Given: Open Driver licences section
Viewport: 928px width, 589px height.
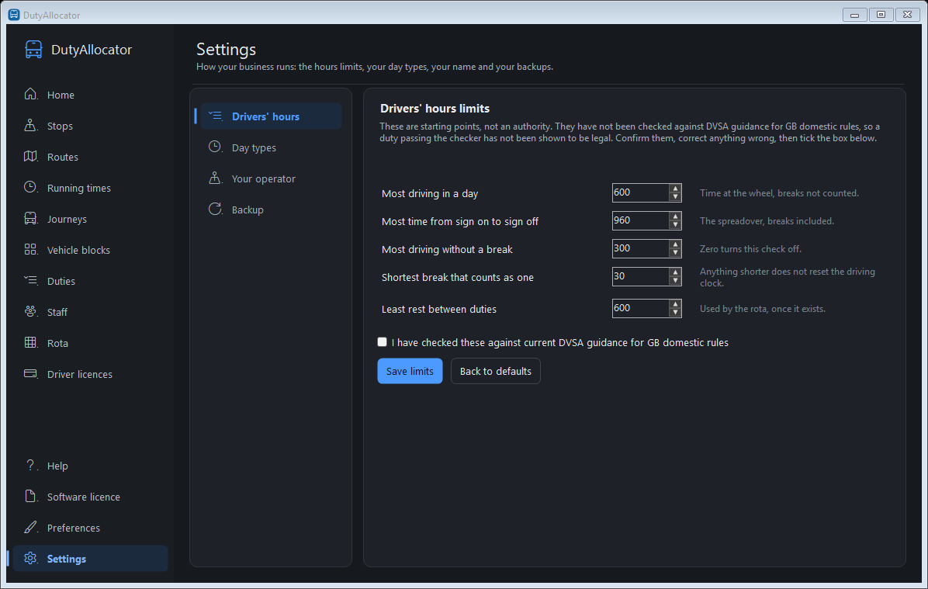Looking at the screenshot, I should pyautogui.click(x=90, y=374).
